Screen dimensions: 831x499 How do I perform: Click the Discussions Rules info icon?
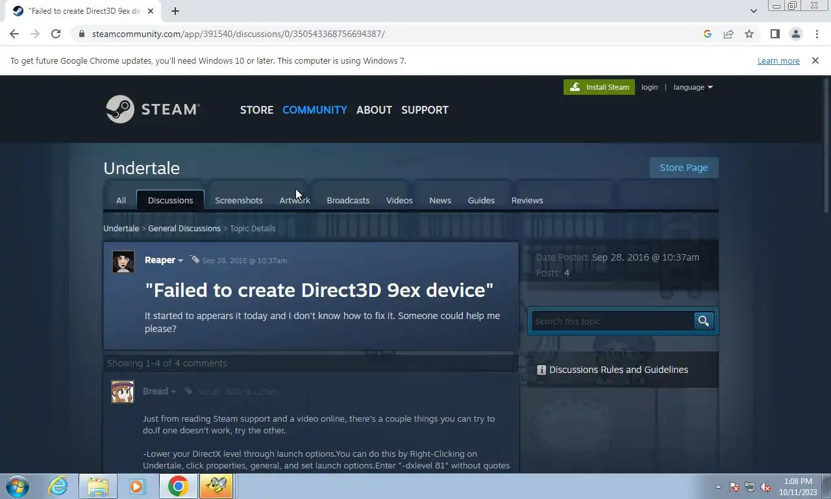click(x=541, y=370)
